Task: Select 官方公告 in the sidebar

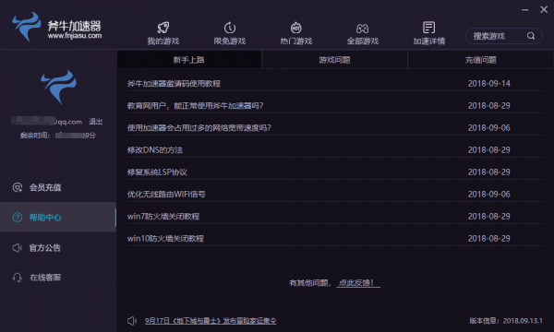Action: tap(58, 248)
